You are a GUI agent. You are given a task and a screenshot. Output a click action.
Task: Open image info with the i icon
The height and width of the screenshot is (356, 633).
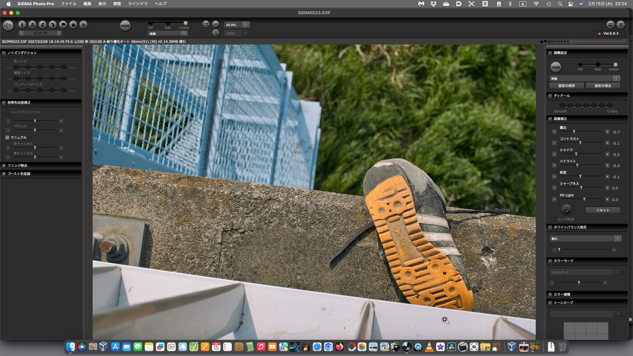(22, 25)
